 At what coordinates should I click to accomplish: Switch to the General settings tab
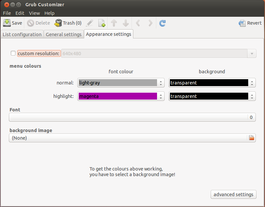tap(64, 34)
